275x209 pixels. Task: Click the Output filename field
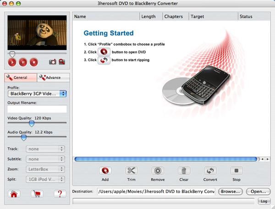click(x=37, y=109)
